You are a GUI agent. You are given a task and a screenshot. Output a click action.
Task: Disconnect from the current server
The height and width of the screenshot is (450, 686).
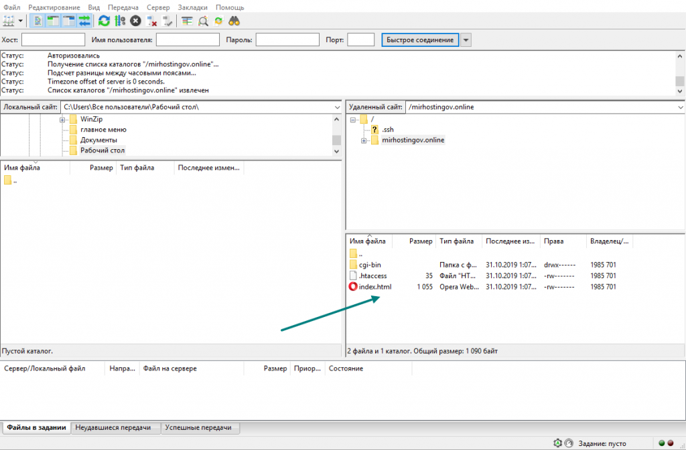[152, 21]
